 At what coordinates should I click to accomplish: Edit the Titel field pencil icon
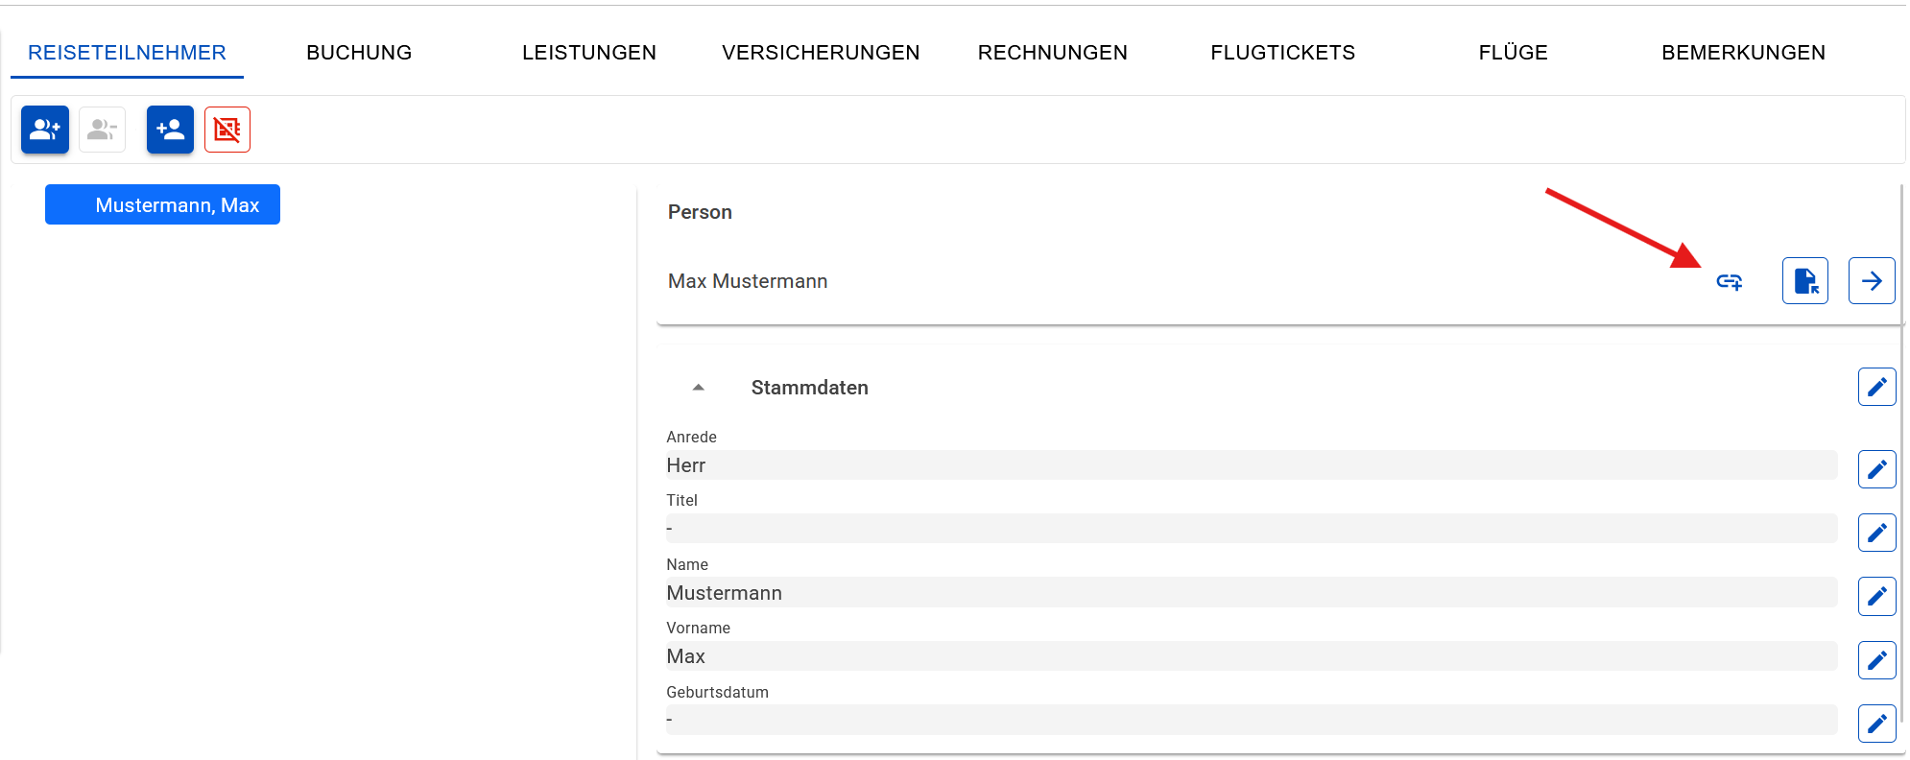[x=1876, y=533]
